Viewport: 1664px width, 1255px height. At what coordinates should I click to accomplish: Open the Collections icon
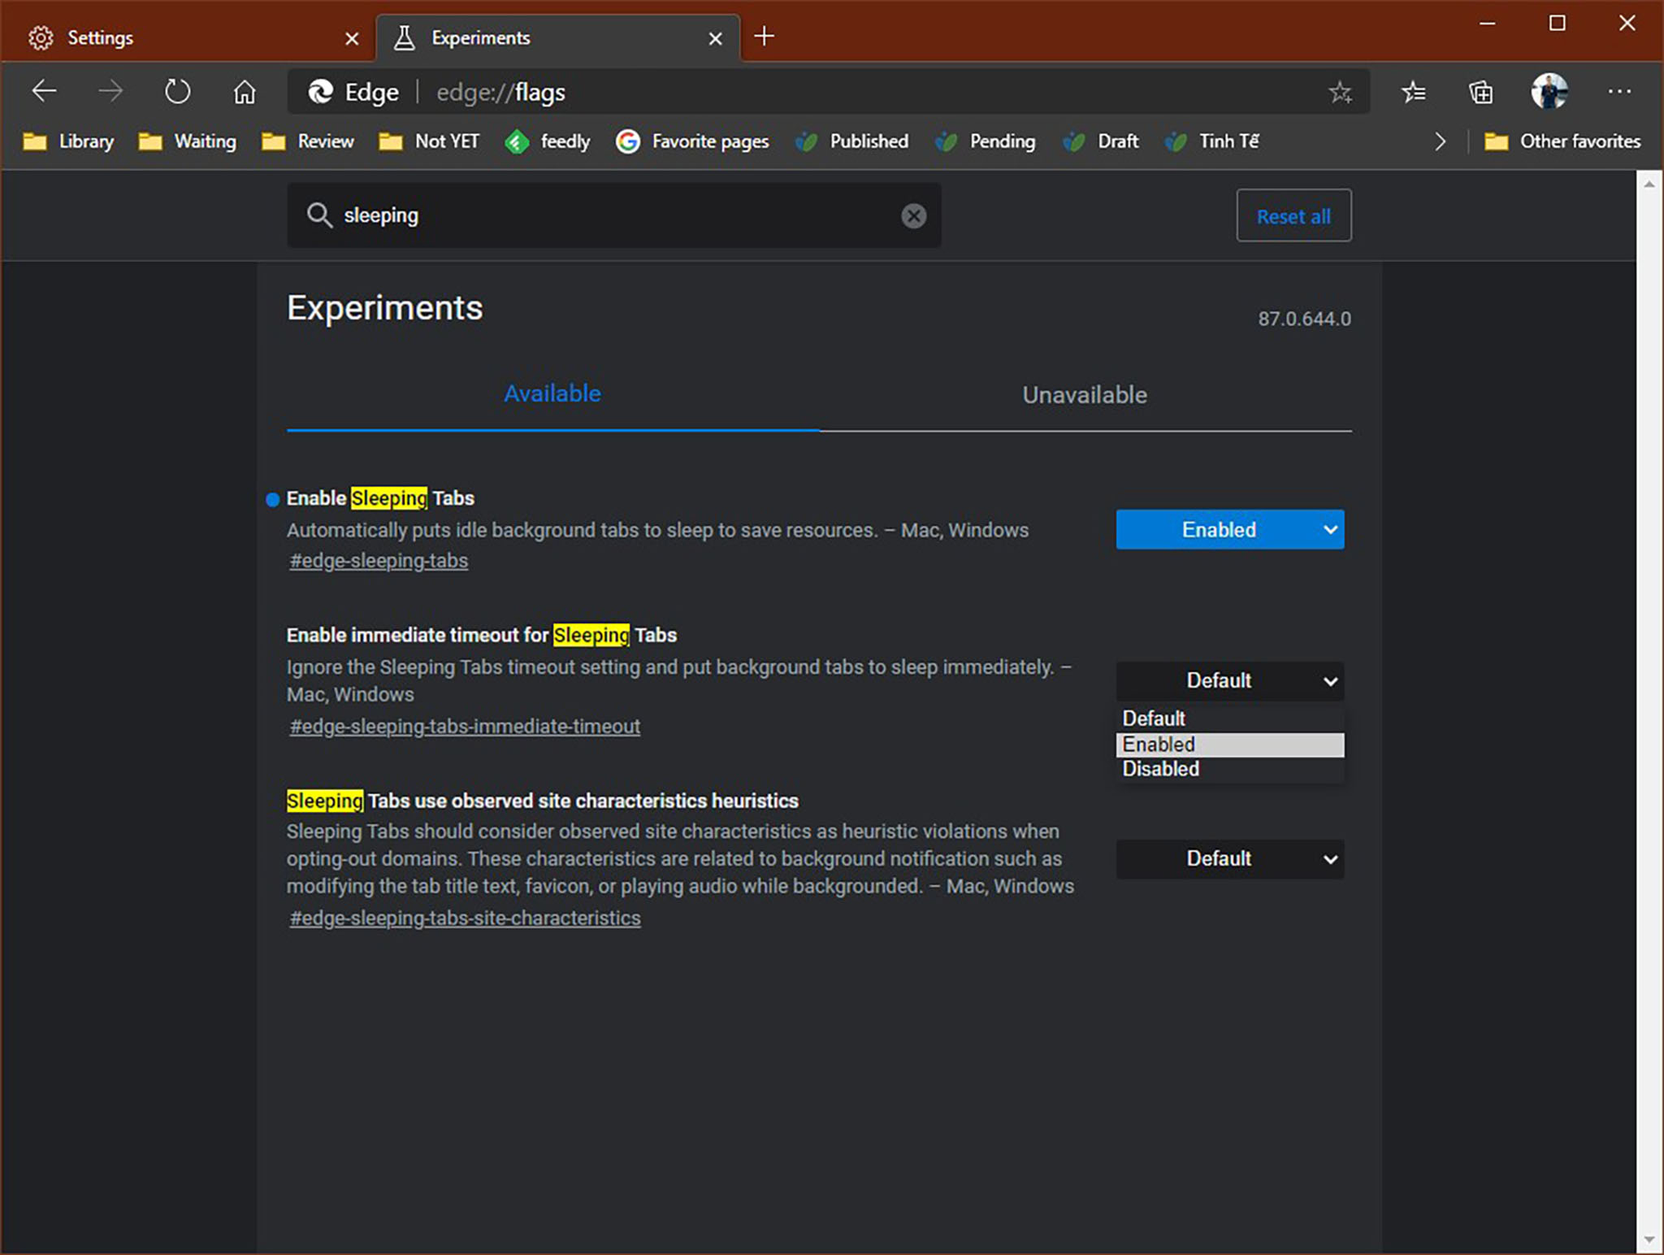(1480, 92)
